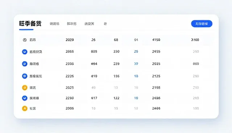Click the value 26 in the top row
Image resolution: width=232 pixels, height=133 pixels.
coord(94,40)
